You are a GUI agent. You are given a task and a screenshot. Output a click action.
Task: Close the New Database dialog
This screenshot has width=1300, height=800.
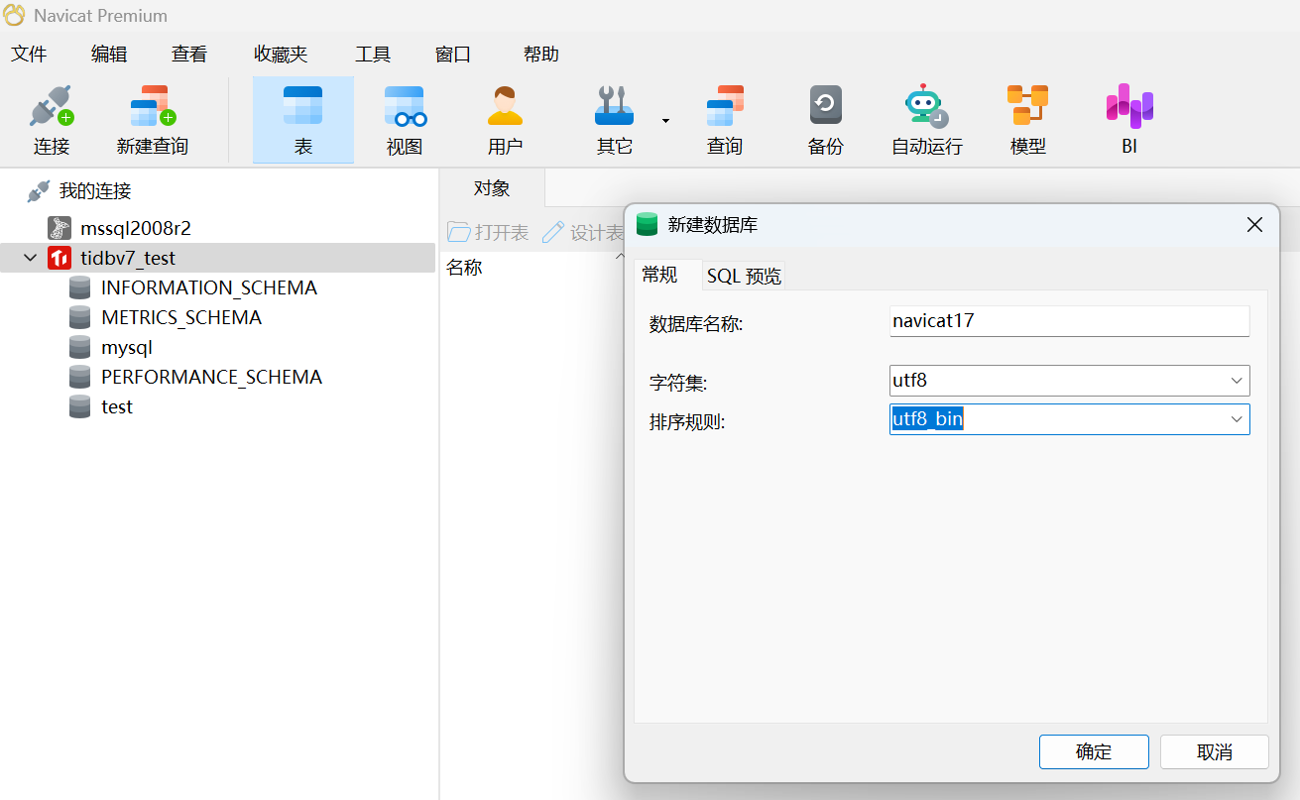pos(1254,225)
